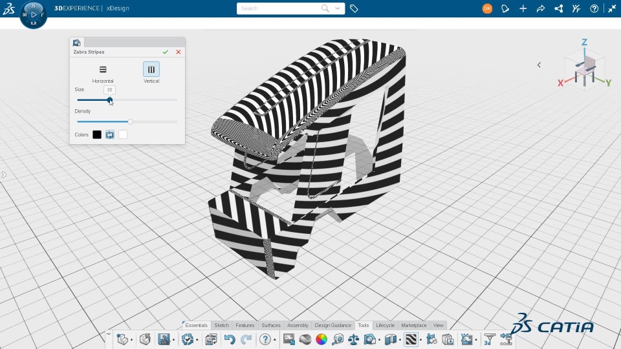Open the material sphere icon
Screen dimensions: 621x349
(305, 339)
